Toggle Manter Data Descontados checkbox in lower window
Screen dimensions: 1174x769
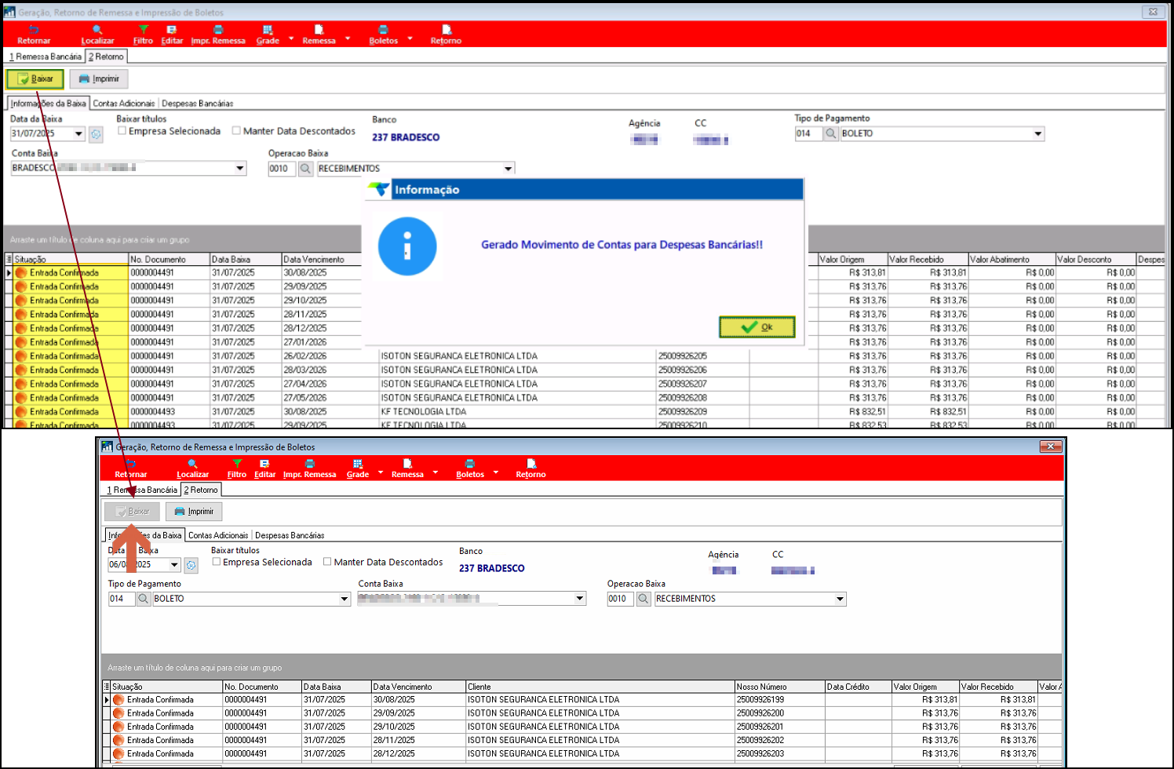click(x=327, y=562)
